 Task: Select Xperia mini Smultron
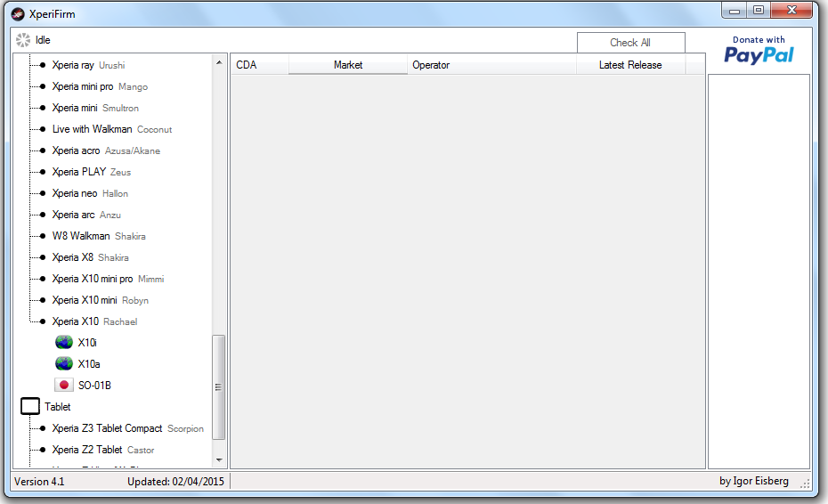point(95,108)
